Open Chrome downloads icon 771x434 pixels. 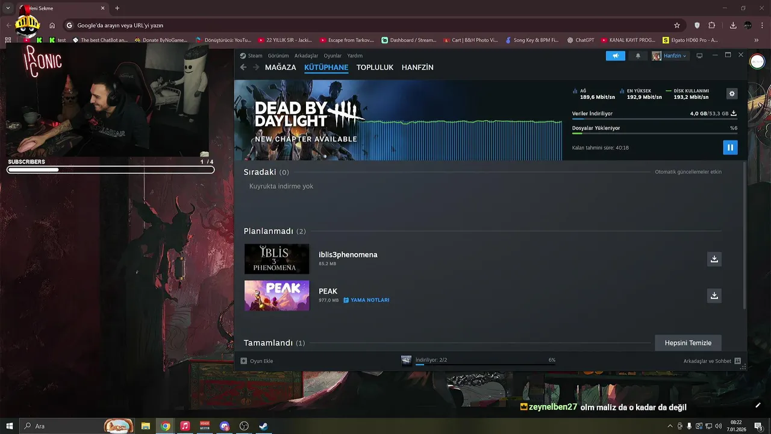[733, 25]
